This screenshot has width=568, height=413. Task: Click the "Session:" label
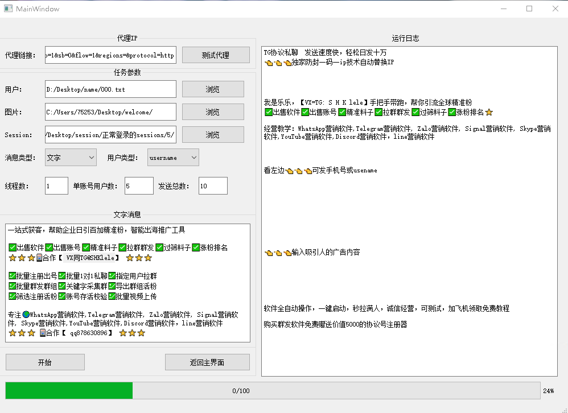pos(18,135)
